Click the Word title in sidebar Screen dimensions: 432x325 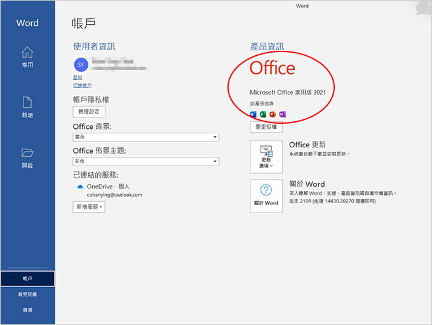pos(27,23)
